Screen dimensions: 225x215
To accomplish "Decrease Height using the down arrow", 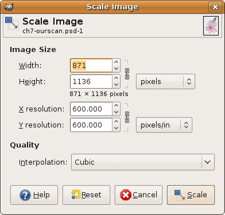I will 116,85.
